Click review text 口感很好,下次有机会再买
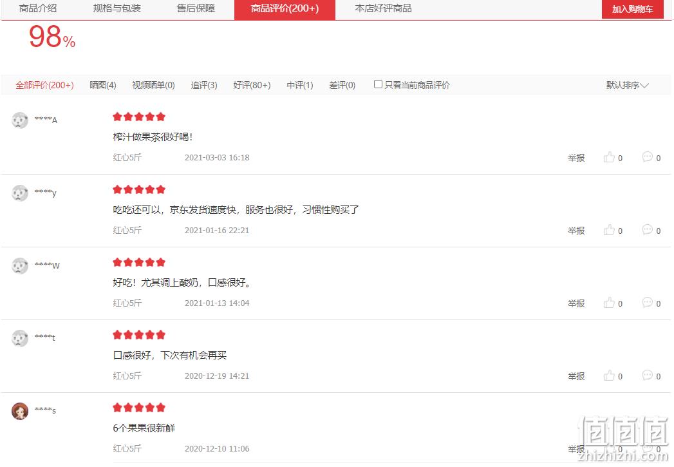This screenshot has height=467, width=674. pyautogui.click(x=170, y=355)
